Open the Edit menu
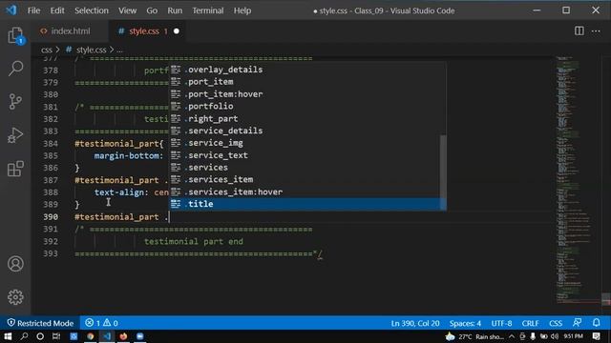 pos(57,10)
